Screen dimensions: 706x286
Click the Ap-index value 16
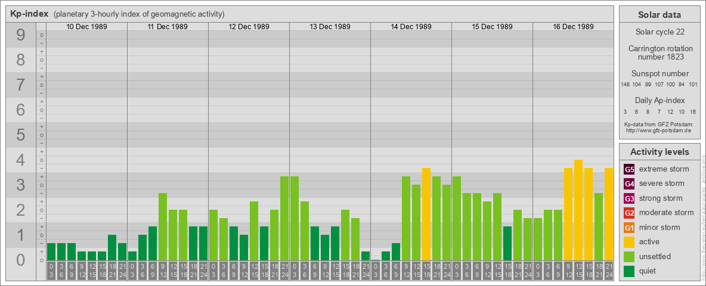pyautogui.click(x=693, y=111)
